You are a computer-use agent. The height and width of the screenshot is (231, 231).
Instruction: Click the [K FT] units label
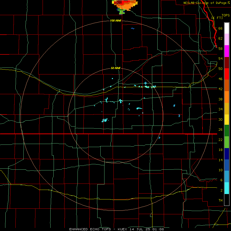(x=217, y=18)
